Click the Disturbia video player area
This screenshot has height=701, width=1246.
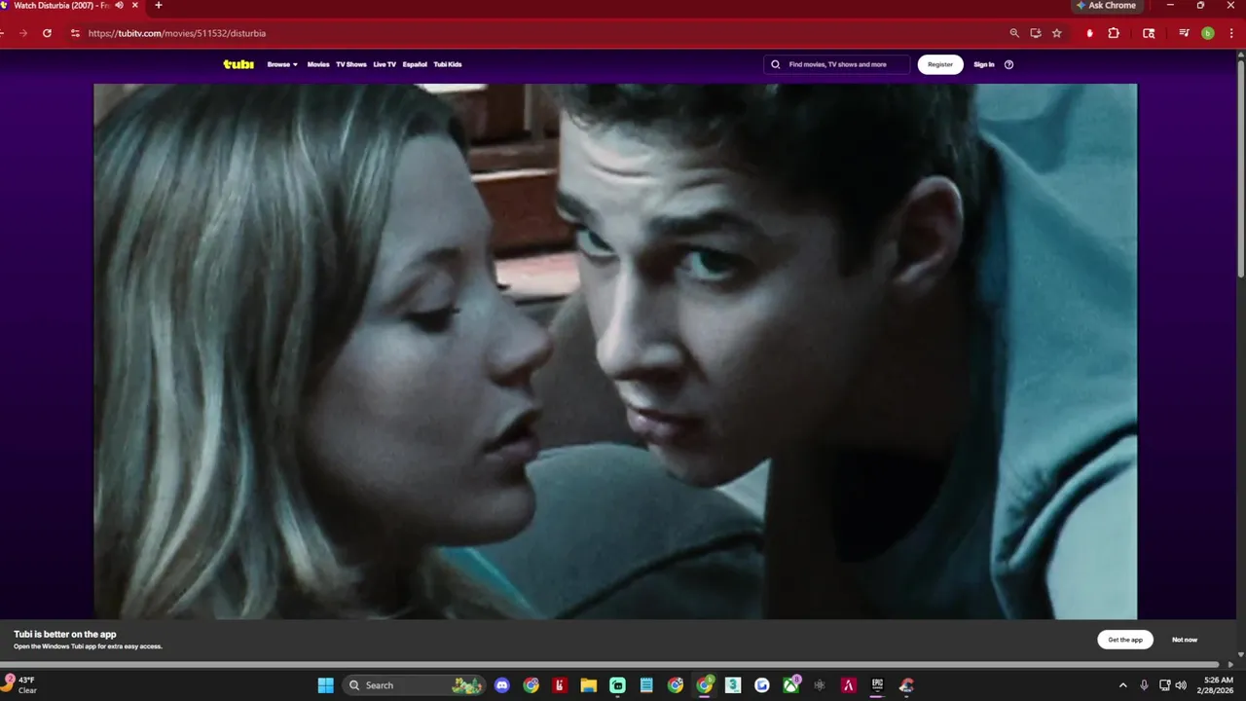(x=615, y=350)
